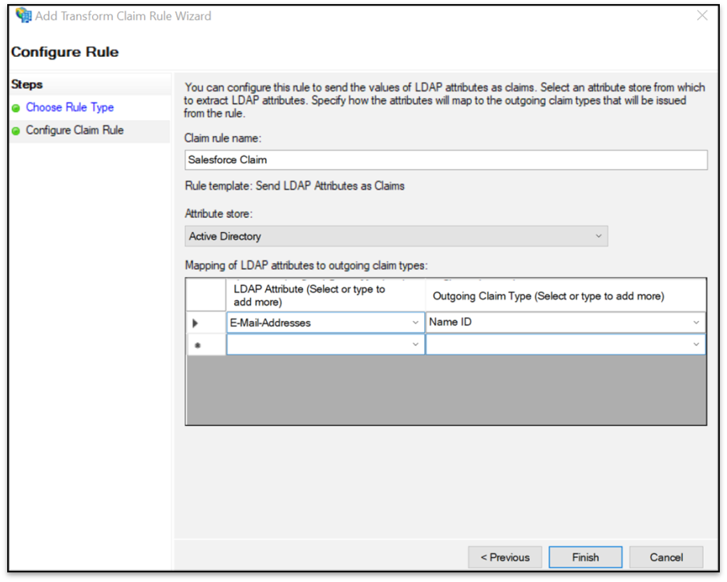Click the LDAP Attribute column header
This screenshot has height=582, width=727.
coord(325,295)
